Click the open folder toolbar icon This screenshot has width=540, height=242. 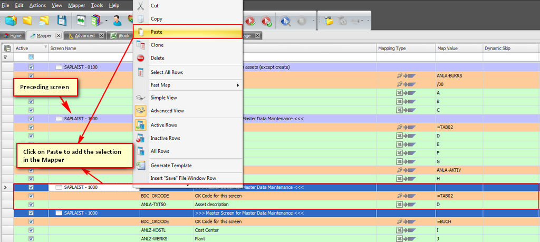[x=27, y=21]
